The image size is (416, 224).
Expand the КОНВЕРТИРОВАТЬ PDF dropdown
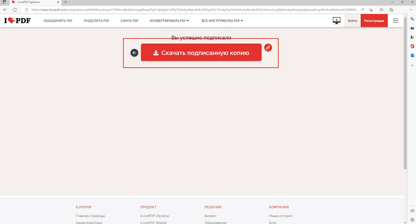[169, 21]
